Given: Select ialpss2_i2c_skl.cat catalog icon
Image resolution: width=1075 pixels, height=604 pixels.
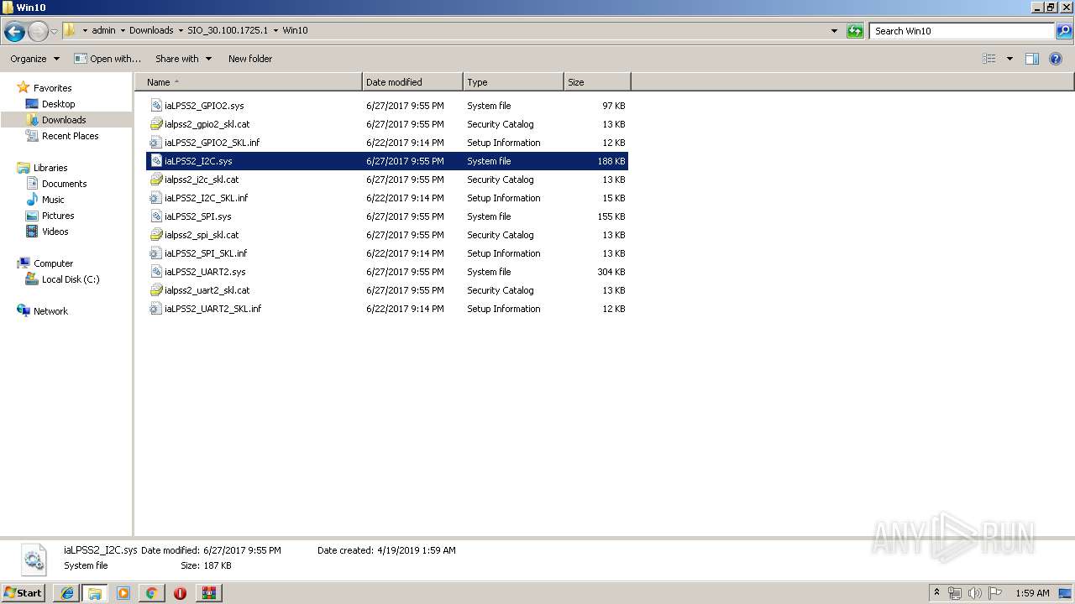Looking at the screenshot, I should [155, 180].
